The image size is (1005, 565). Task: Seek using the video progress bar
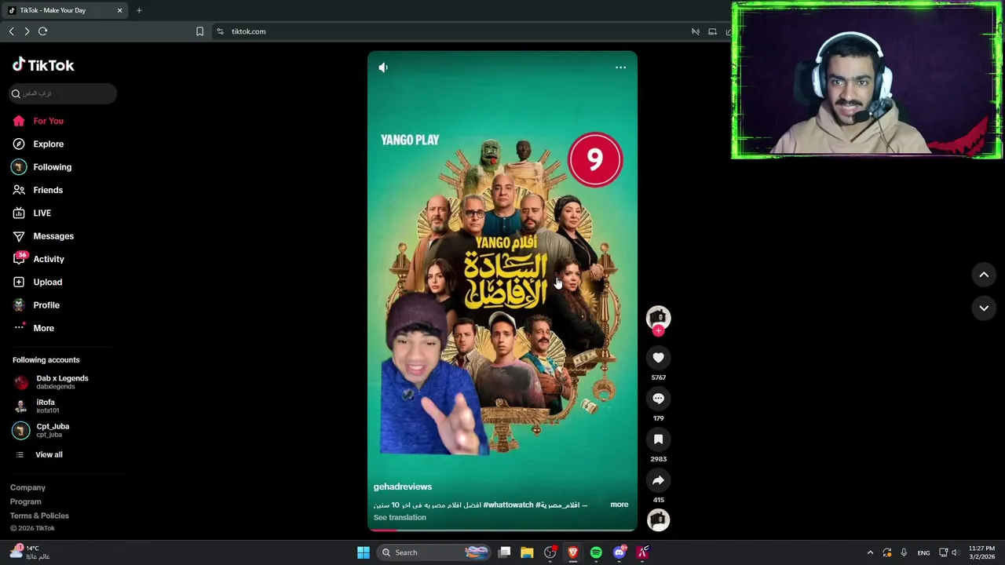coord(502,530)
